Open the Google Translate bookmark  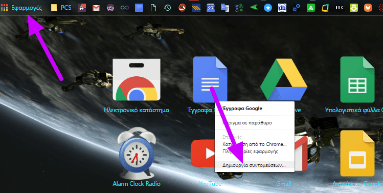(x=224, y=8)
